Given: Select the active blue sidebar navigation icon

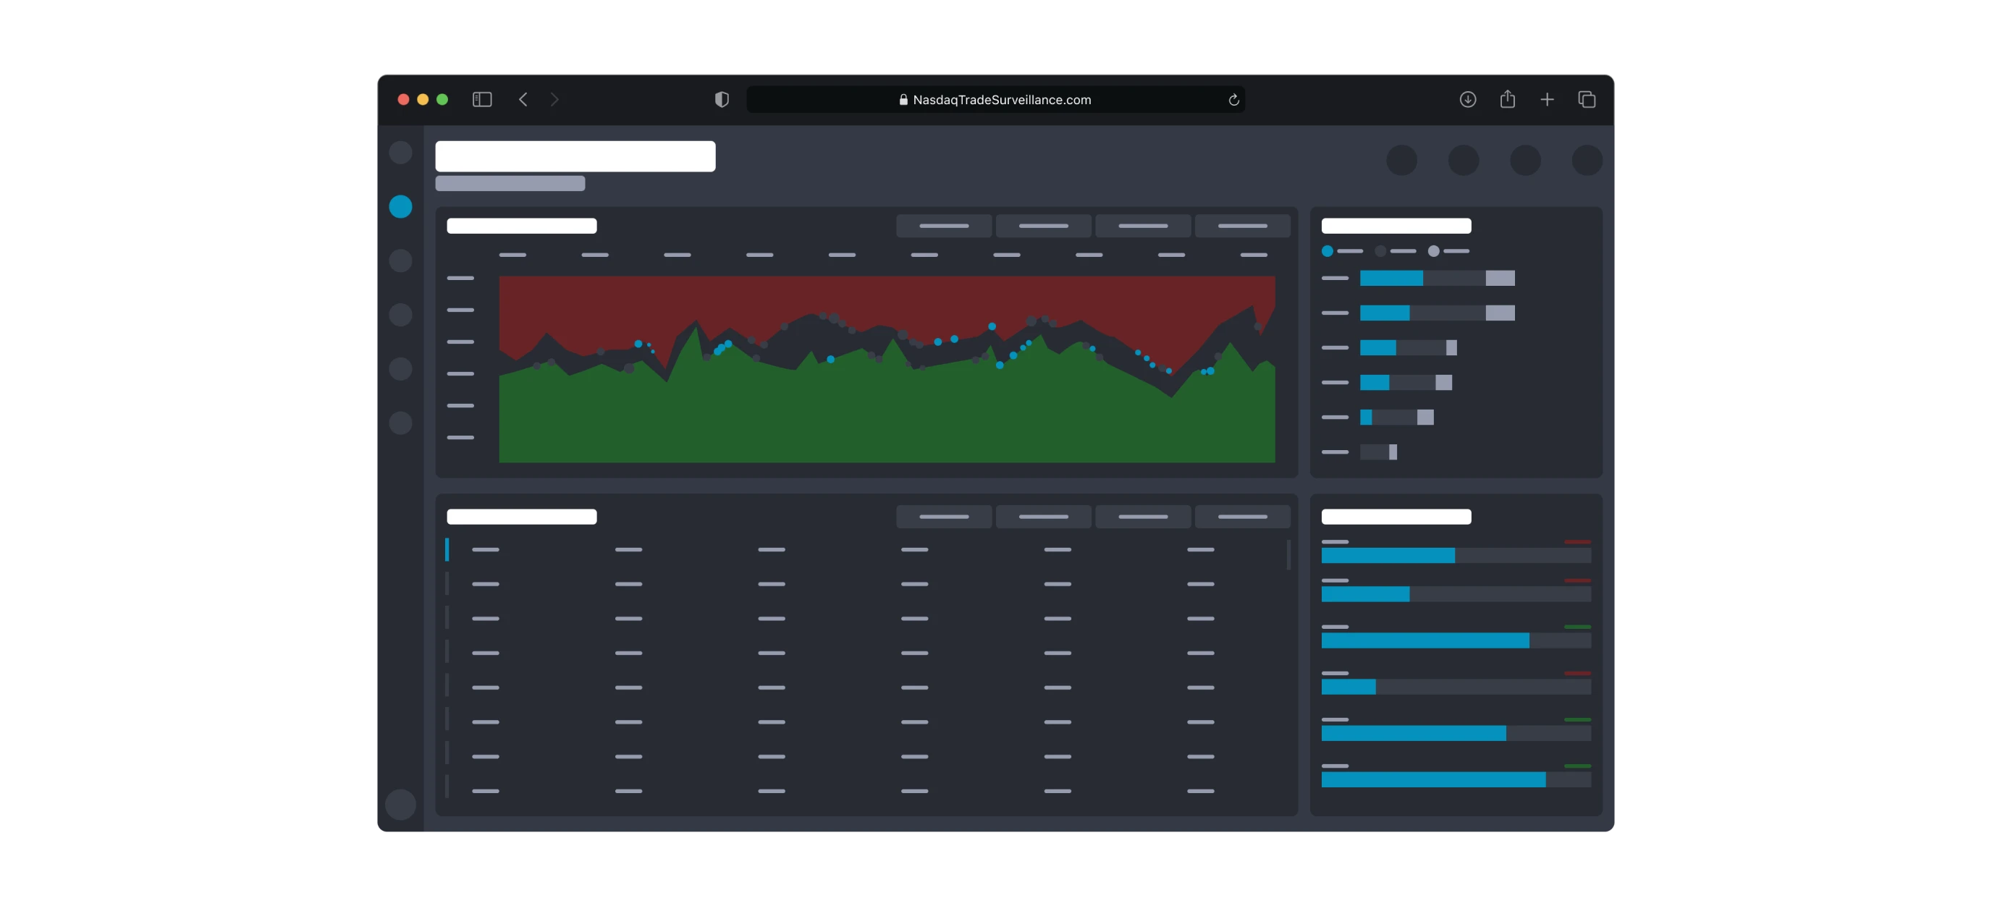Looking at the screenshot, I should [x=400, y=206].
